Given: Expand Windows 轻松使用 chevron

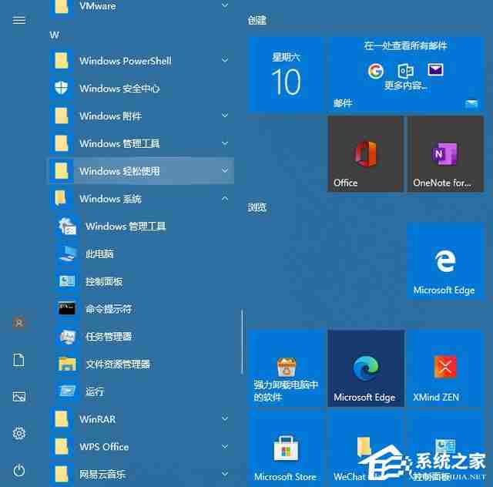Looking at the screenshot, I should (x=225, y=170).
